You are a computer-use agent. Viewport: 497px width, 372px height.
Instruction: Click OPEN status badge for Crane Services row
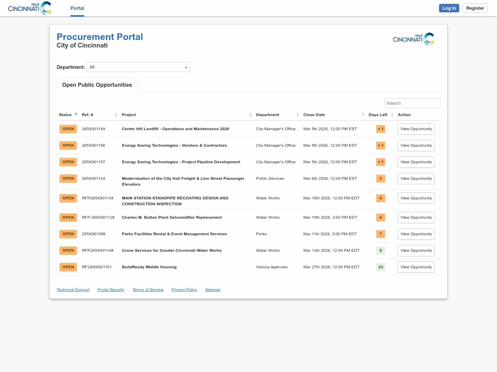tap(68, 251)
